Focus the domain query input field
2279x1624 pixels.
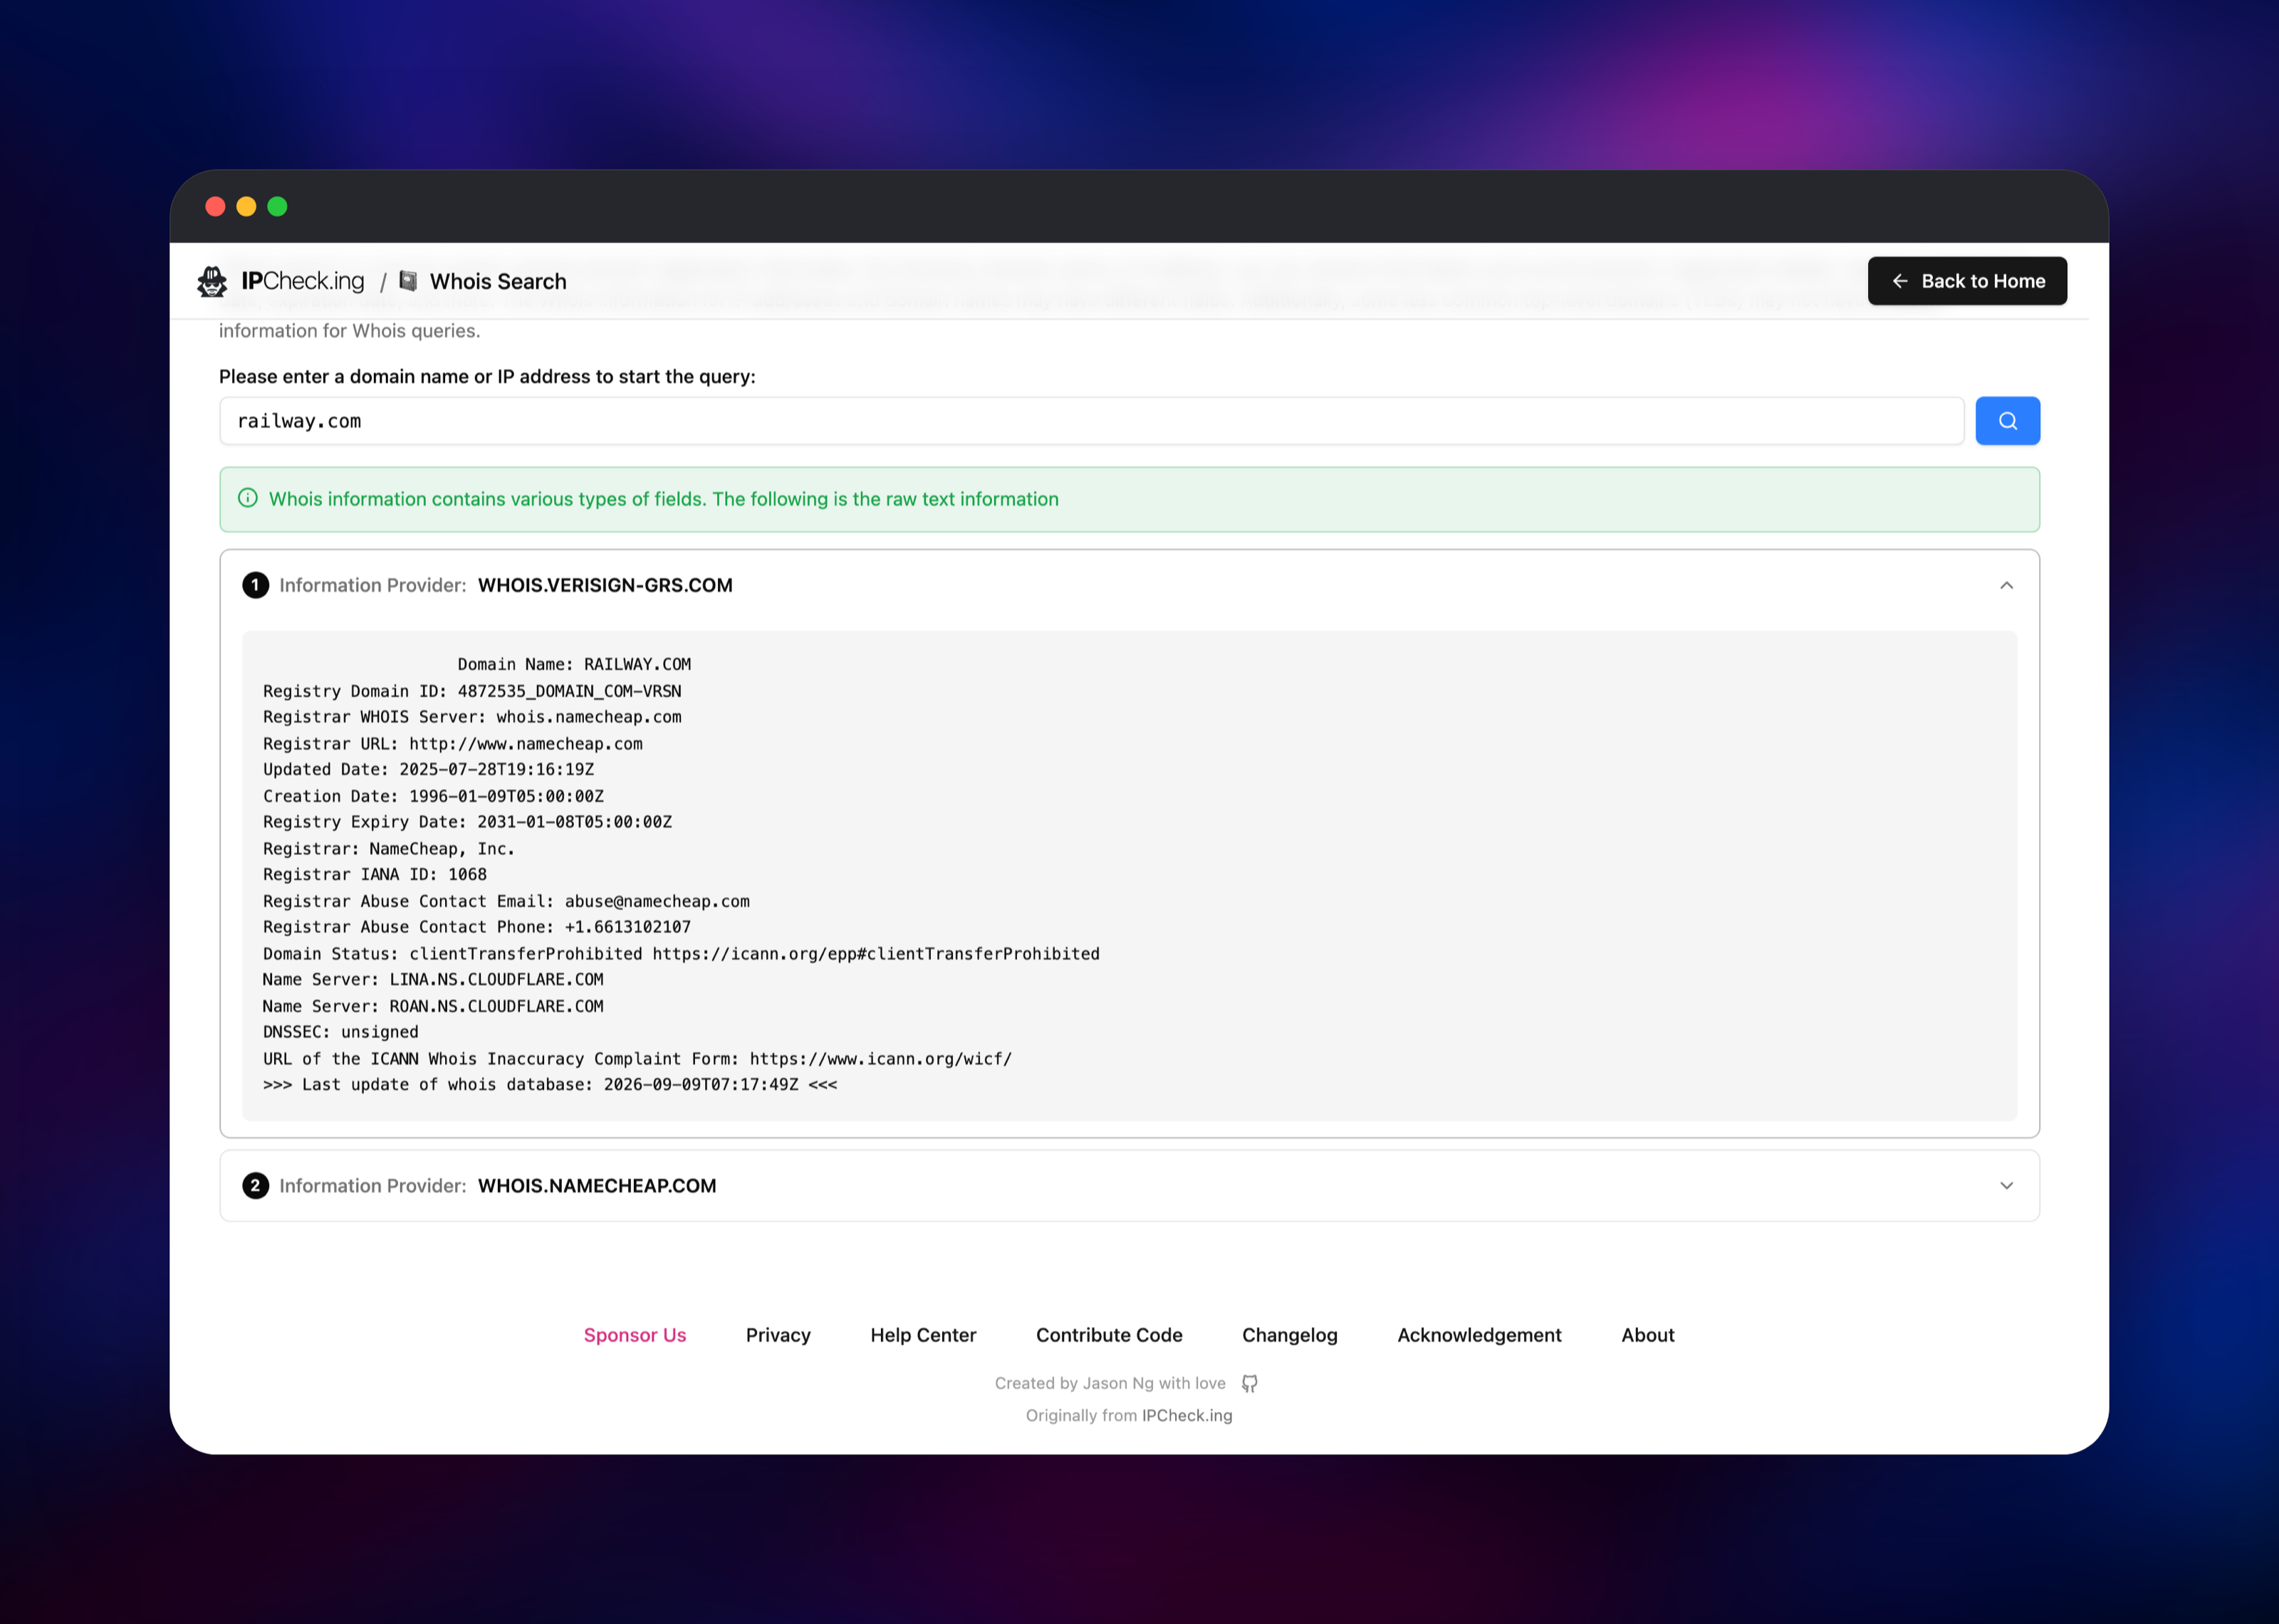click(x=1091, y=421)
